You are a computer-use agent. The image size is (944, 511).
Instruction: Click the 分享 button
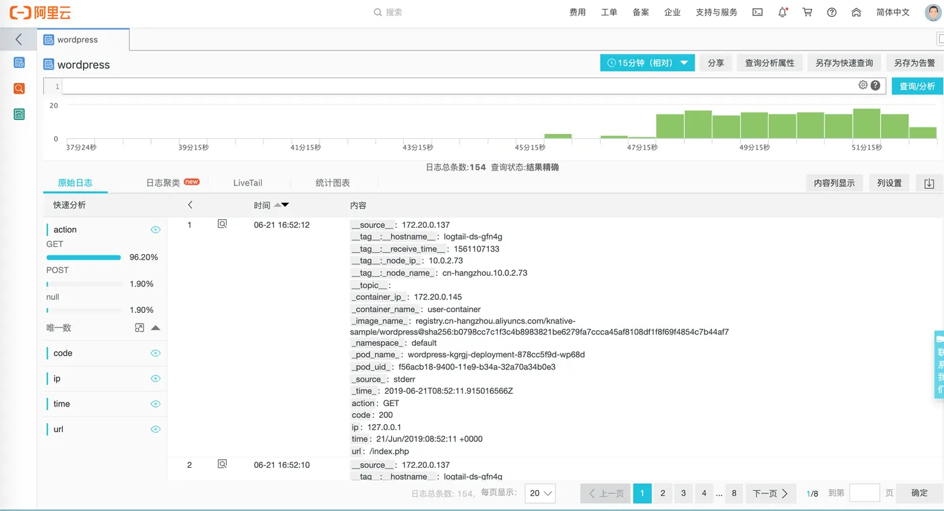[x=716, y=63]
